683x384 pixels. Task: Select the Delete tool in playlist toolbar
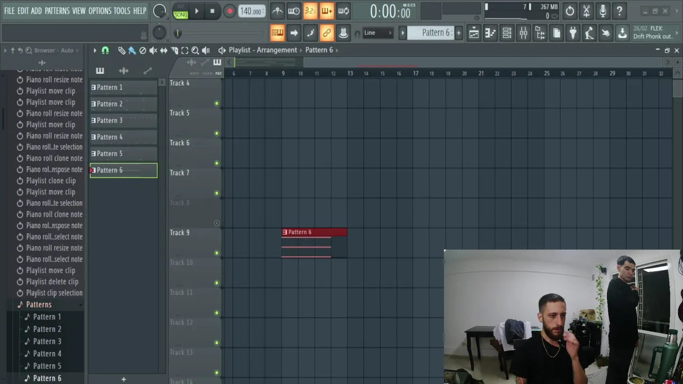click(x=142, y=50)
